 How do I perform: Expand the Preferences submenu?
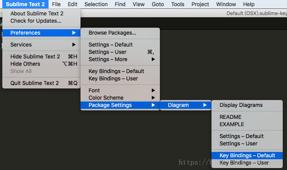[x=41, y=33]
